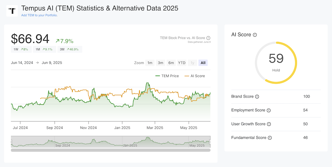Click the Brand Score info icon
This screenshot has height=167, width=332.
coord(257,96)
